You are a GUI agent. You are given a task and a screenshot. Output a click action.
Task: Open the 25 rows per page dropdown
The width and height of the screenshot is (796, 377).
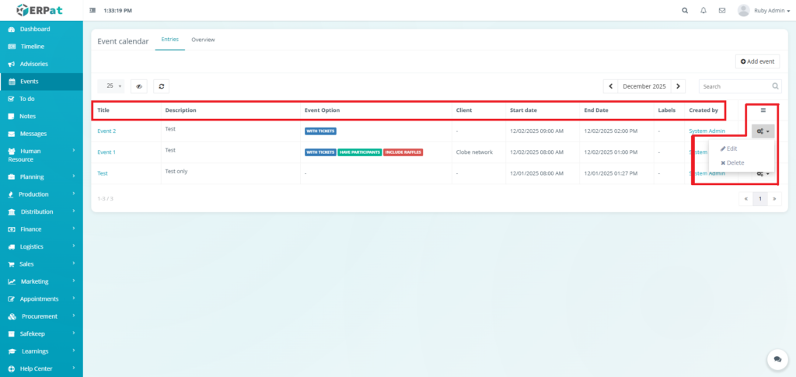114,86
